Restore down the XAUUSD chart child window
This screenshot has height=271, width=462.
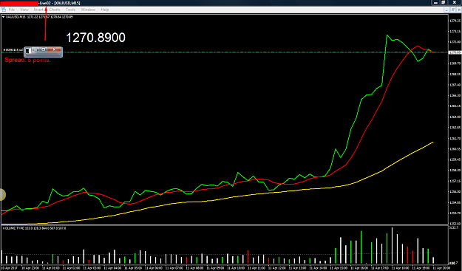coord(453,10)
